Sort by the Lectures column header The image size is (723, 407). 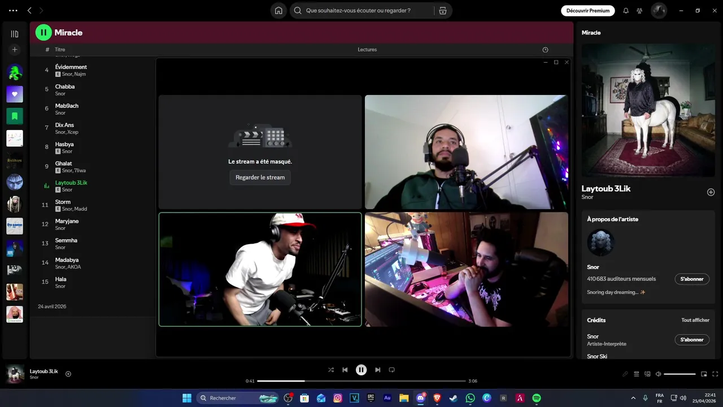pos(367,50)
